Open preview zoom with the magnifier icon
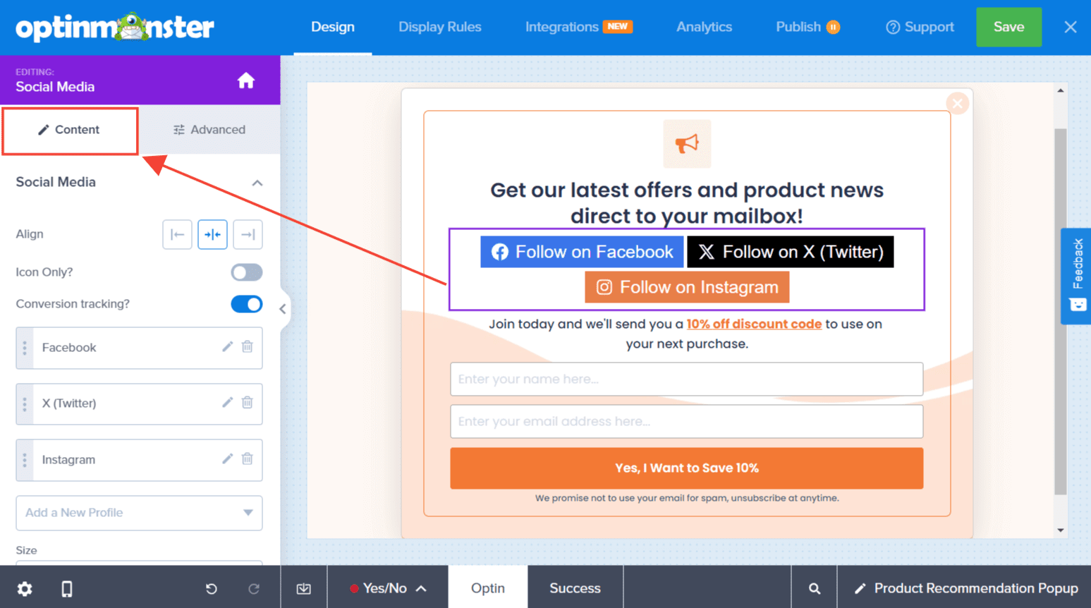The height and width of the screenshot is (608, 1091). [814, 588]
